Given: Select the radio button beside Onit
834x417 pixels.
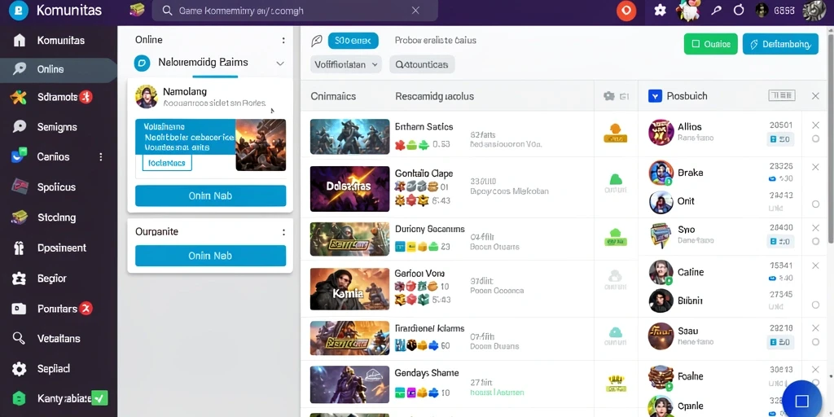Looking at the screenshot, I should [x=815, y=204].
